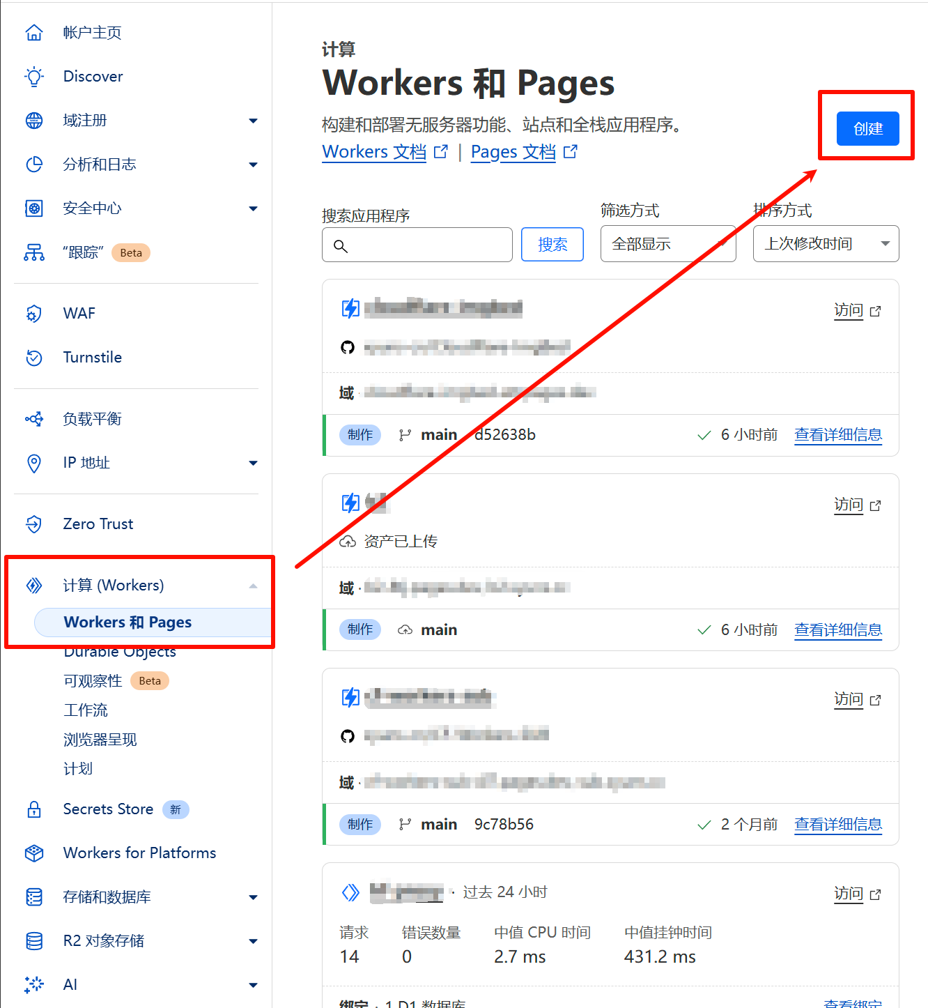Click commit hash 9c78b56
This screenshot has height=1008, width=928.
coord(504,825)
